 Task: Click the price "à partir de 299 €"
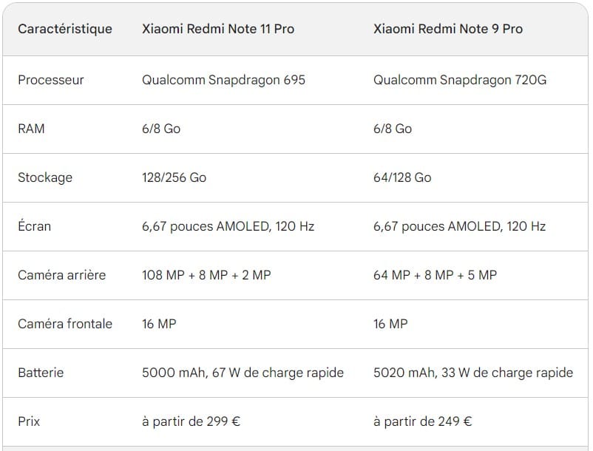[191, 421]
